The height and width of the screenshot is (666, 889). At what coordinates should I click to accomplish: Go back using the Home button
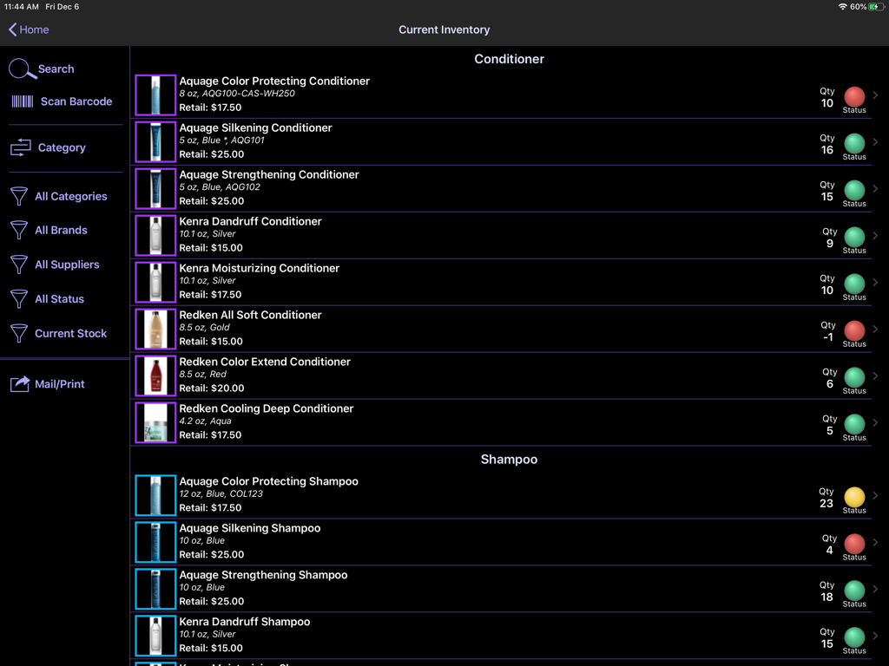click(28, 29)
